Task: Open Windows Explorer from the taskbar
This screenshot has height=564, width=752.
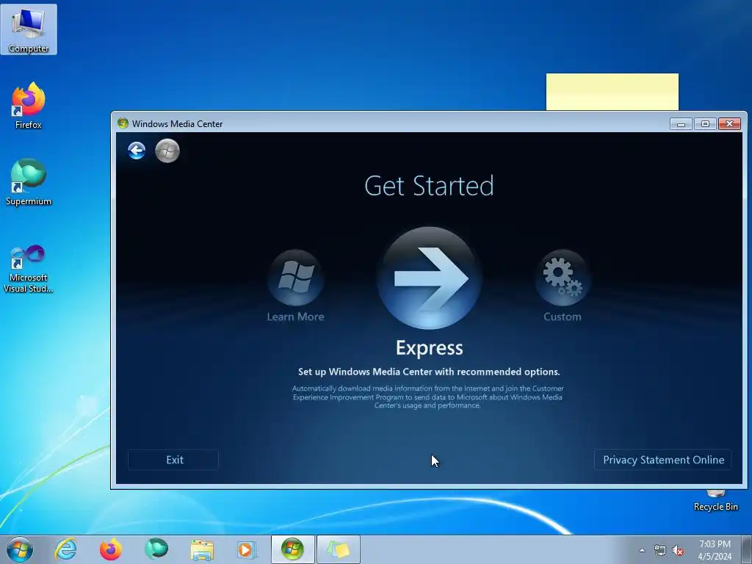Action: pyautogui.click(x=202, y=549)
